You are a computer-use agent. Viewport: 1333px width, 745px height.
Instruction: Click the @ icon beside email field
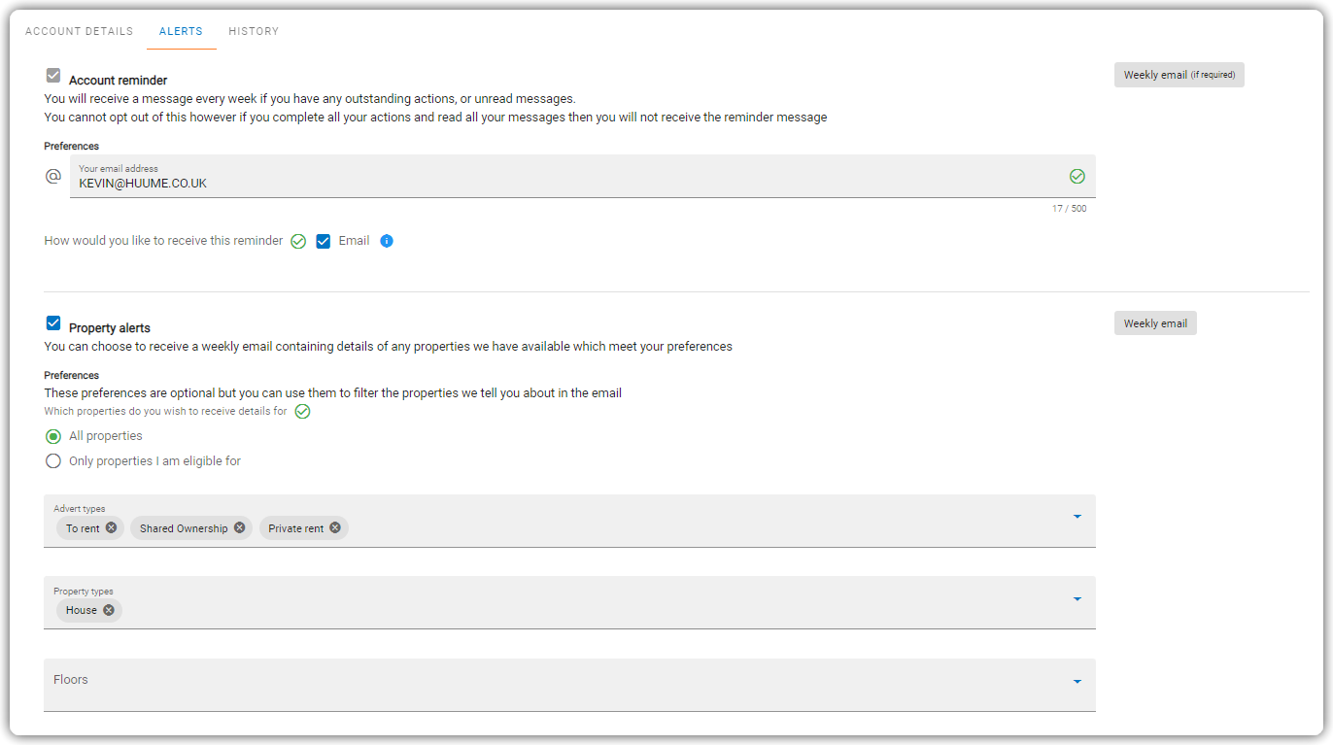click(x=53, y=177)
